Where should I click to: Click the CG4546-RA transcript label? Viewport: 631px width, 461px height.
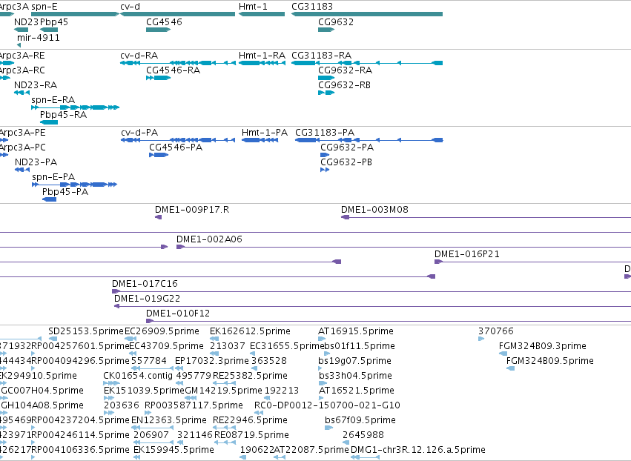point(173,70)
